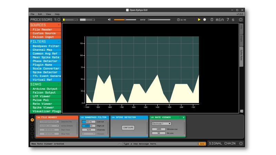Screen dimensions: 276x155
Task: Click the Start Time field in File Reader
Action: (x=49, y=130)
